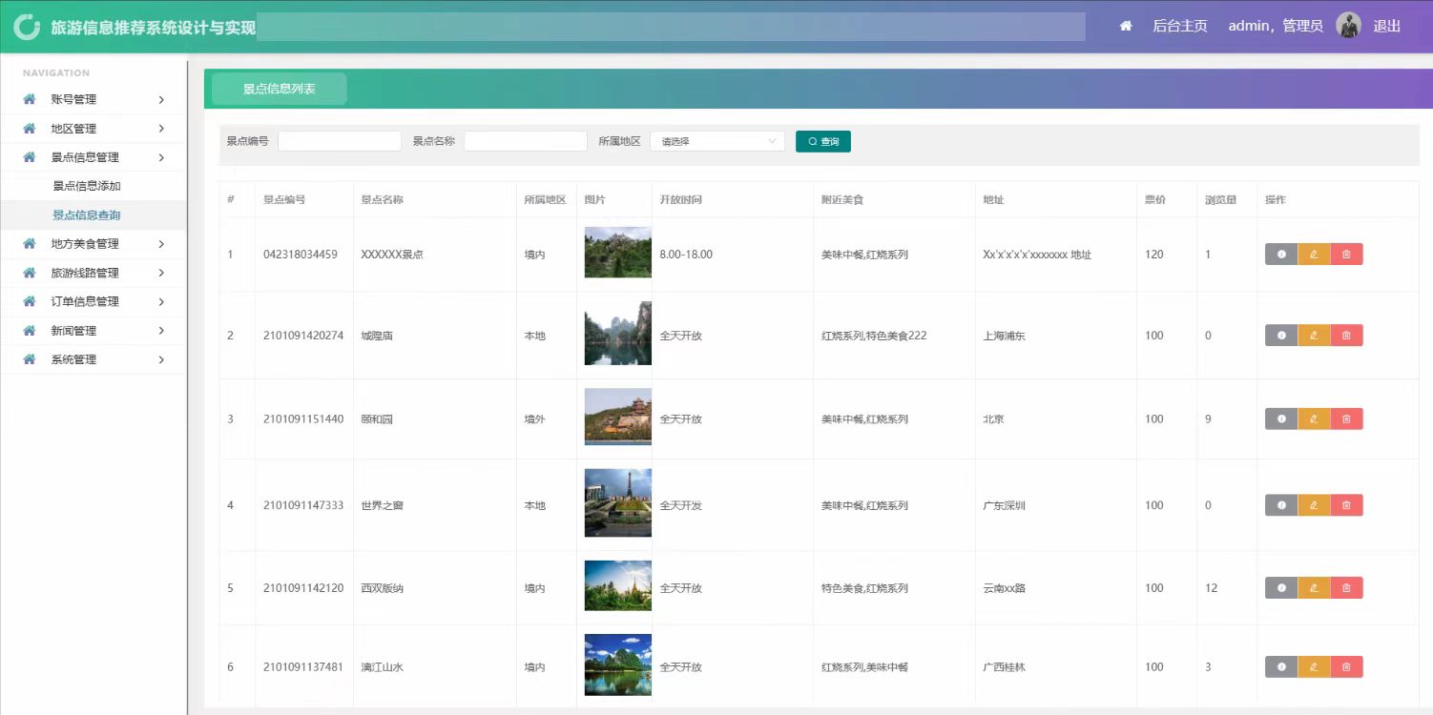Image resolution: width=1433 pixels, height=715 pixels.
Task: View details of 漓江山水 row
Action: pyautogui.click(x=1281, y=667)
